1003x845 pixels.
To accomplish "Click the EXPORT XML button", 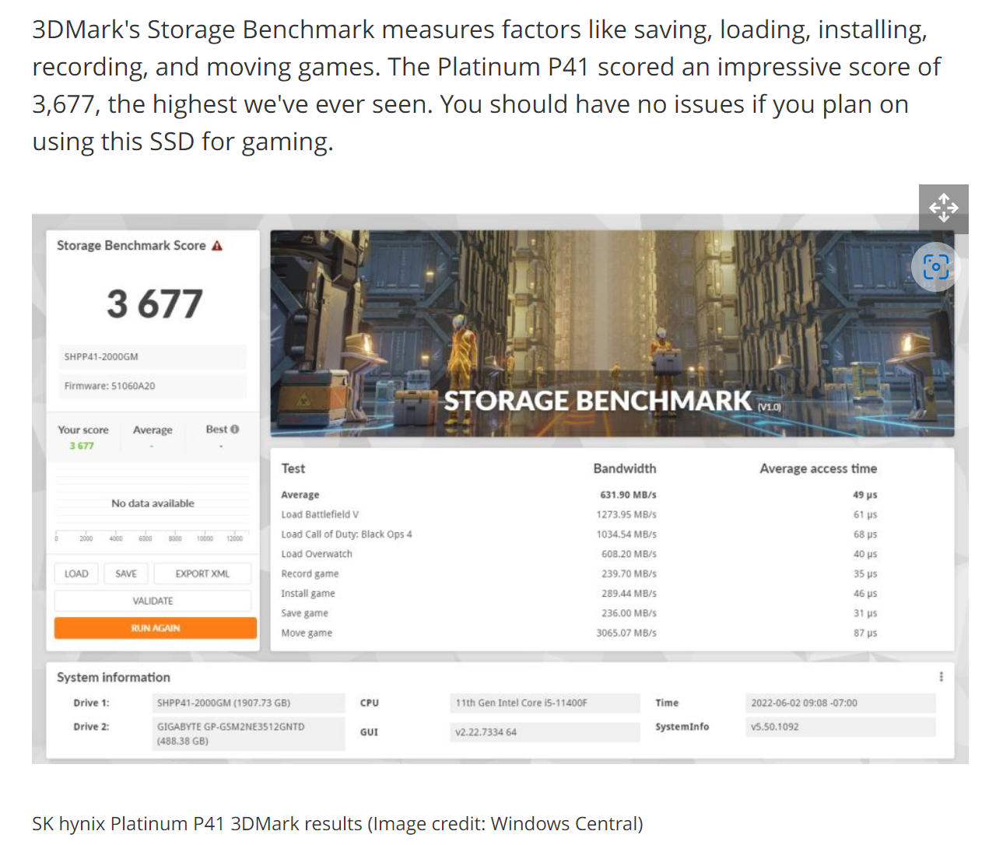I will point(202,574).
